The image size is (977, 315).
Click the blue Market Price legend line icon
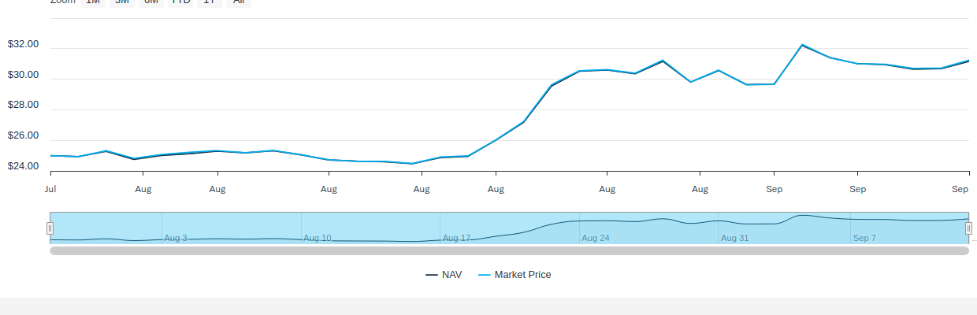click(485, 275)
